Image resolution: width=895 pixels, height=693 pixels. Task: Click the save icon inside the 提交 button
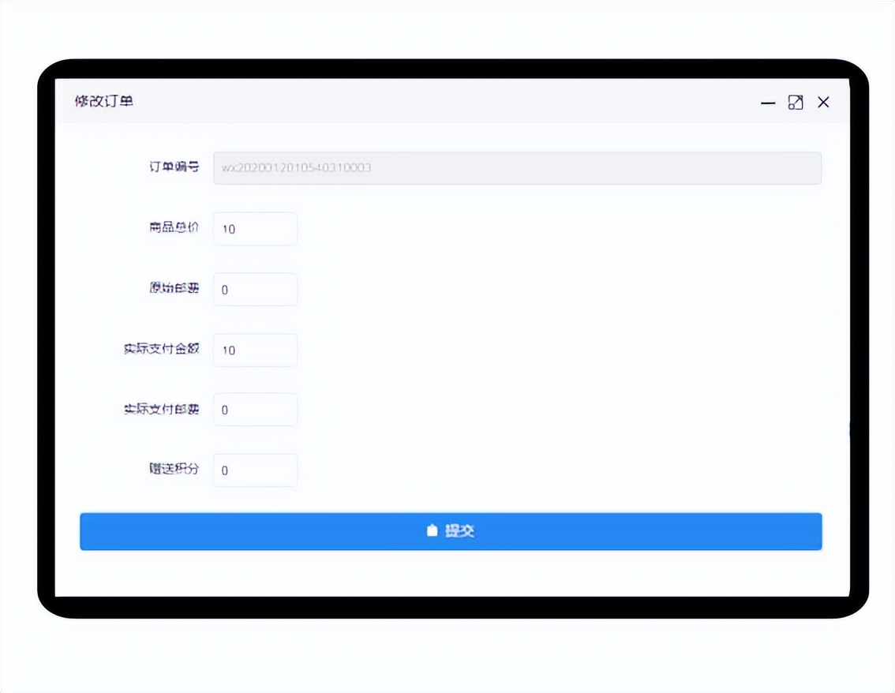click(x=431, y=530)
